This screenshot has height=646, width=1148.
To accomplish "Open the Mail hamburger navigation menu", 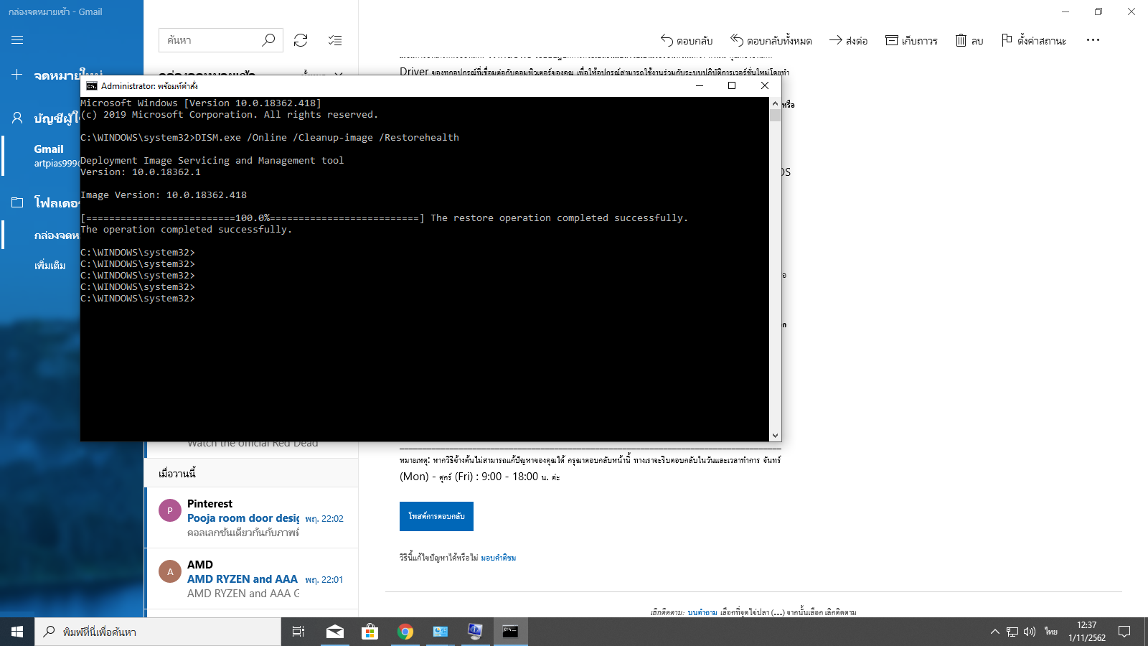I will [x=17, y=40].
